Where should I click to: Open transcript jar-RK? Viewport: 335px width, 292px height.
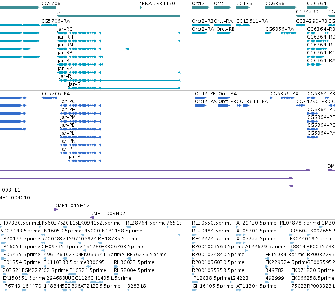click(x=119, y=73)
